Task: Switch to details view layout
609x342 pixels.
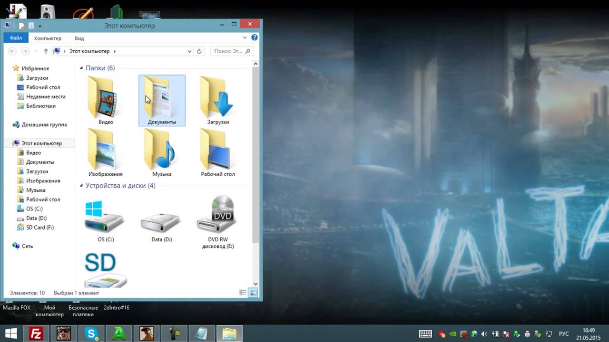Action: click(x=243, y=293)
